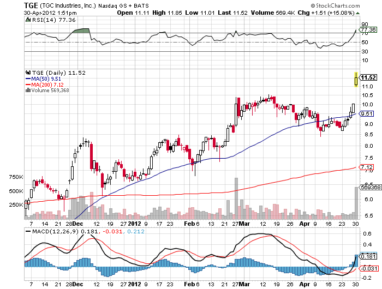The image size is (382, 289).
Task: Click the 11.52 last price tag
Action: click(368, 77)
